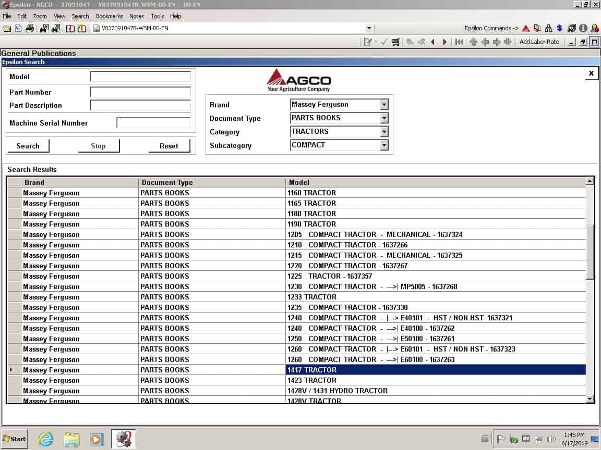Click the Machine Serial Number input field
The height and width of the screenshot is (450, 601).
coord(153,123)
